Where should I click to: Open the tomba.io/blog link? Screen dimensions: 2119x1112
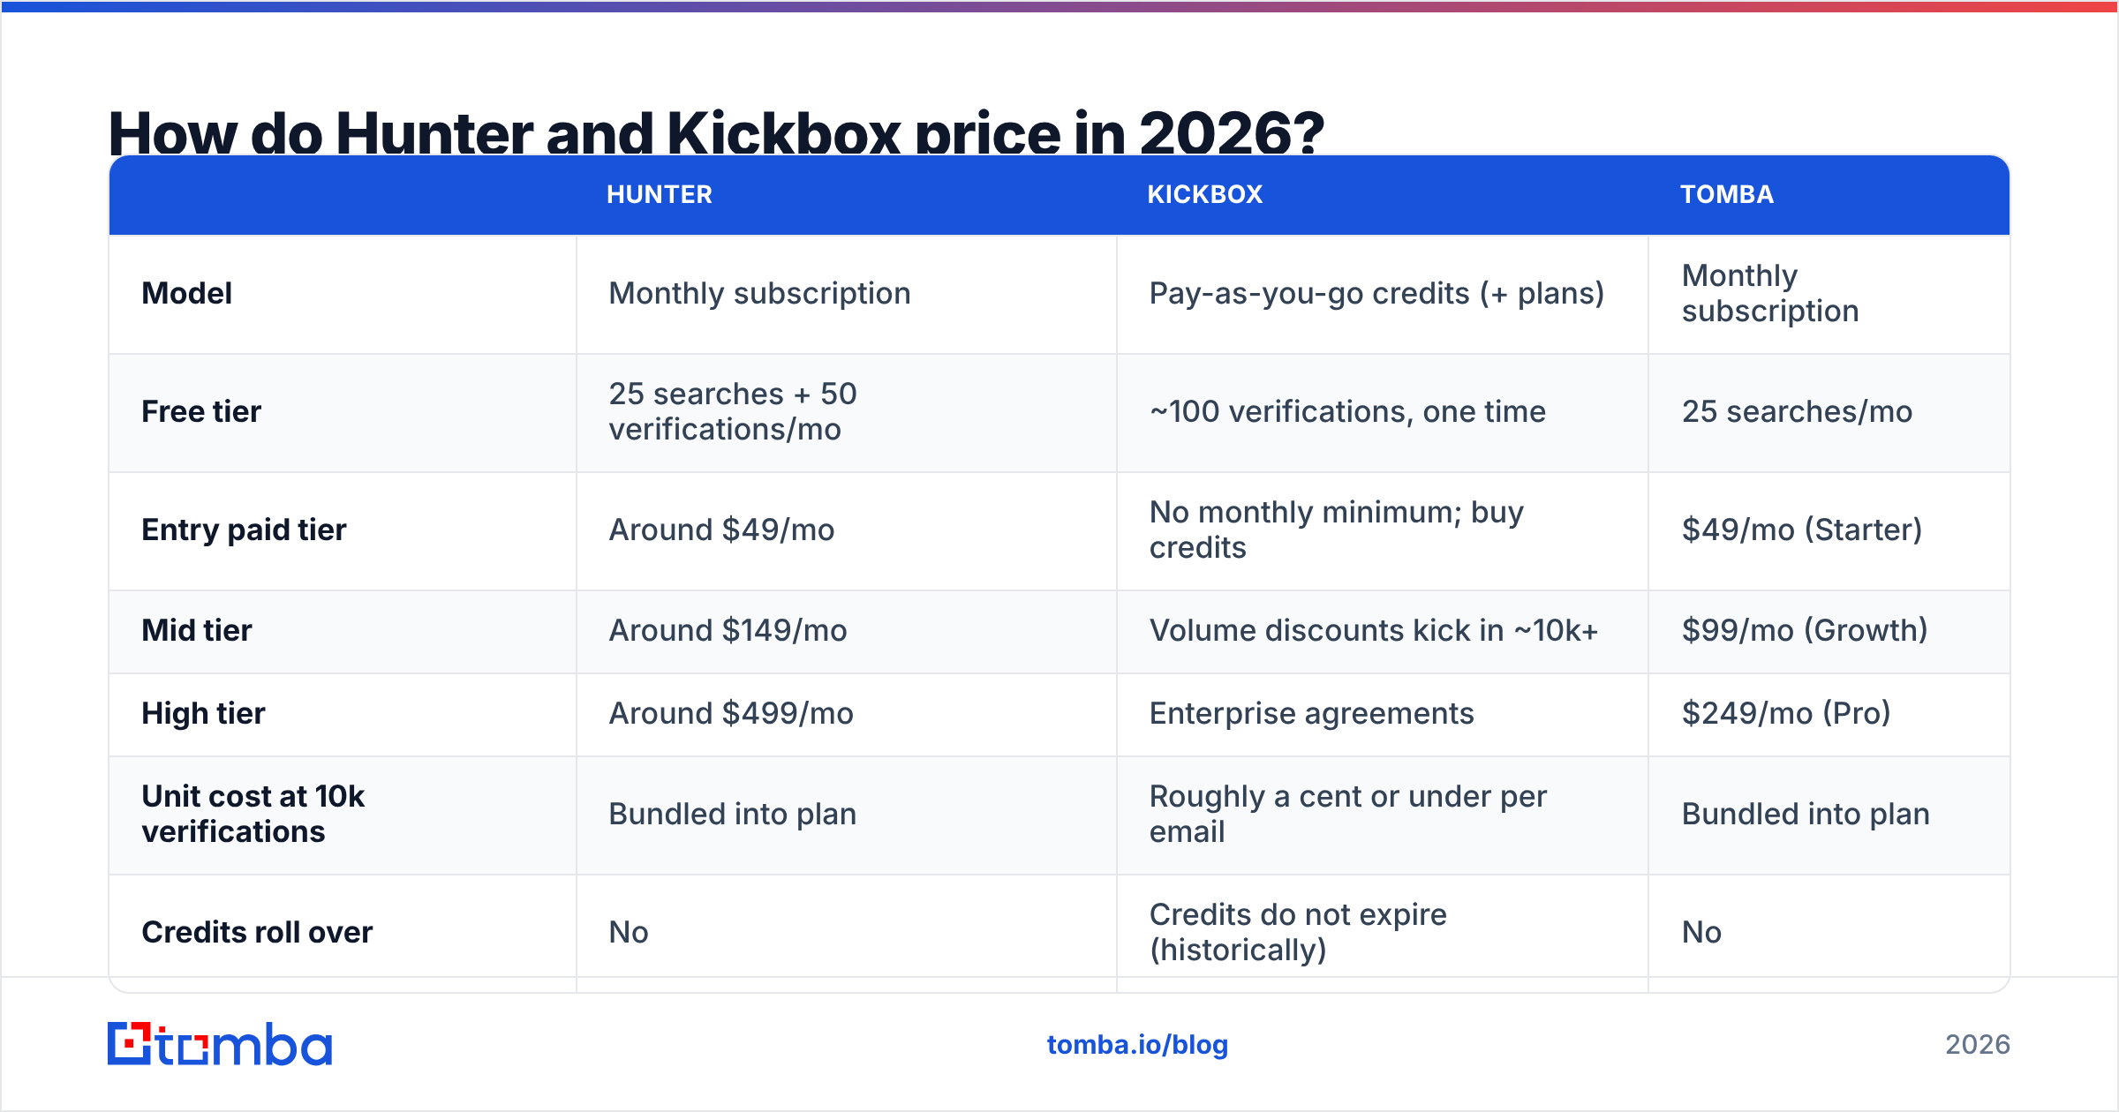pos(1137,1045)
